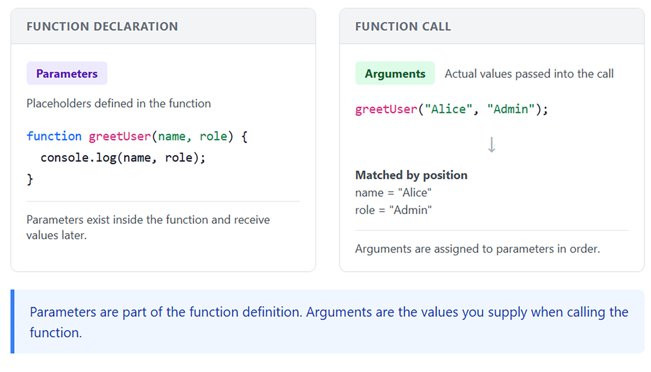Click the code line 'function greetUser(name, role) {'

tap(137, 136)
